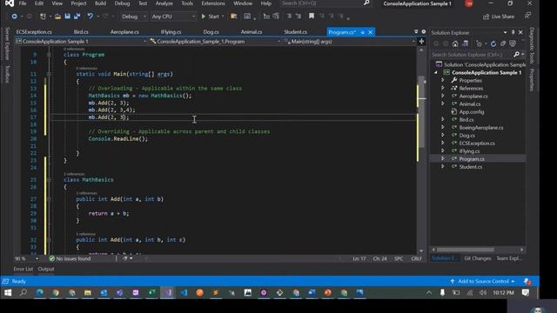Open the notification center icon

coord(526,293)
